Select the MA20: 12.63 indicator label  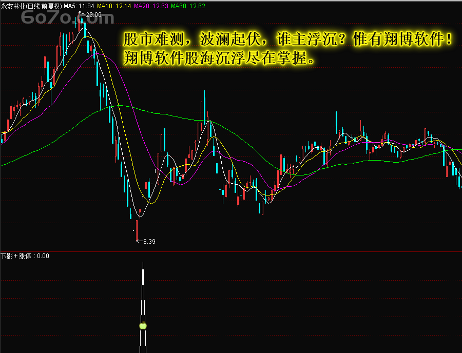click(x=151, y=6)
